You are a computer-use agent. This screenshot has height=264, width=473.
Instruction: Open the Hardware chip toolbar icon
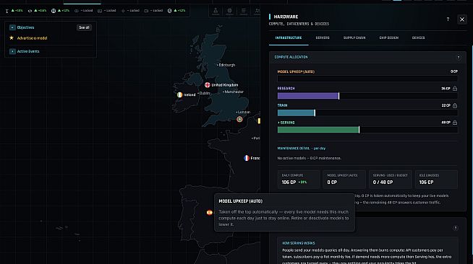pyautogui.click(x=229, y=12)
